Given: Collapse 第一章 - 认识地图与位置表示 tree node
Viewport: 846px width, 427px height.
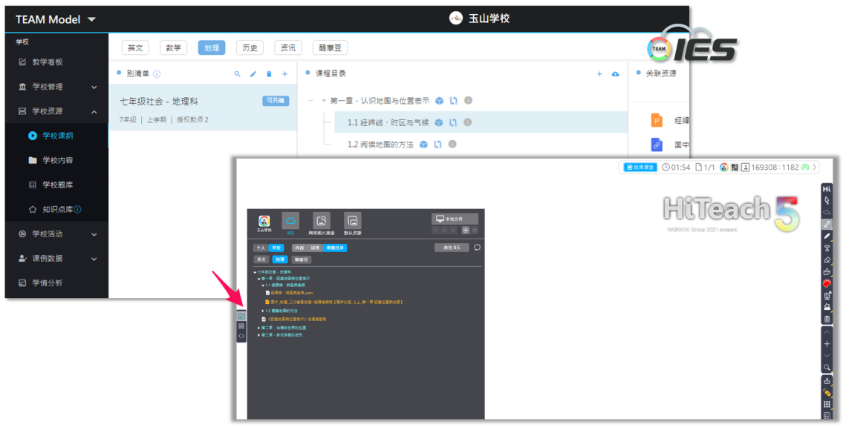Looking at the screenshot, I should [x=324, y=101].
